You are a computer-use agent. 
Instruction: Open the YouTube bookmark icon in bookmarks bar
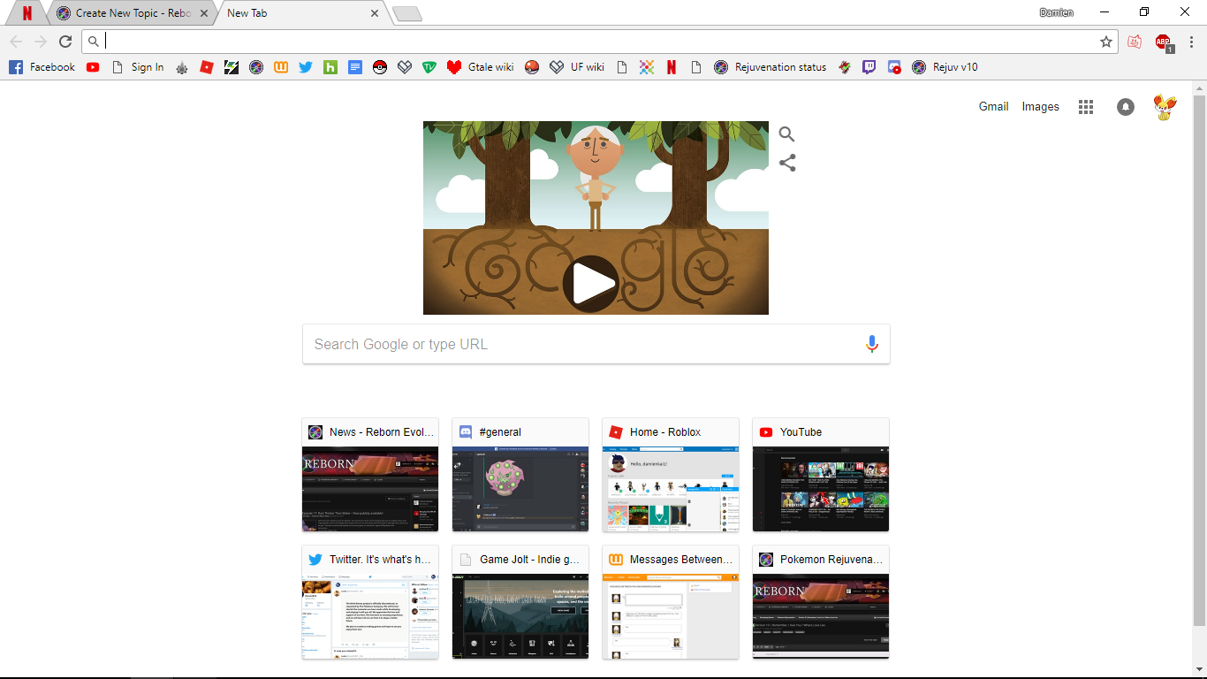(93, 67)
